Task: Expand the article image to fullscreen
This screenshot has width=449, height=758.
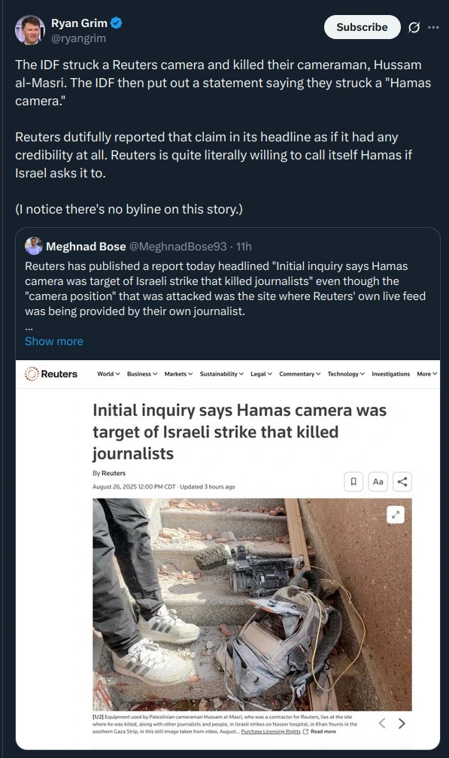Action: click(x=395, y=514)
